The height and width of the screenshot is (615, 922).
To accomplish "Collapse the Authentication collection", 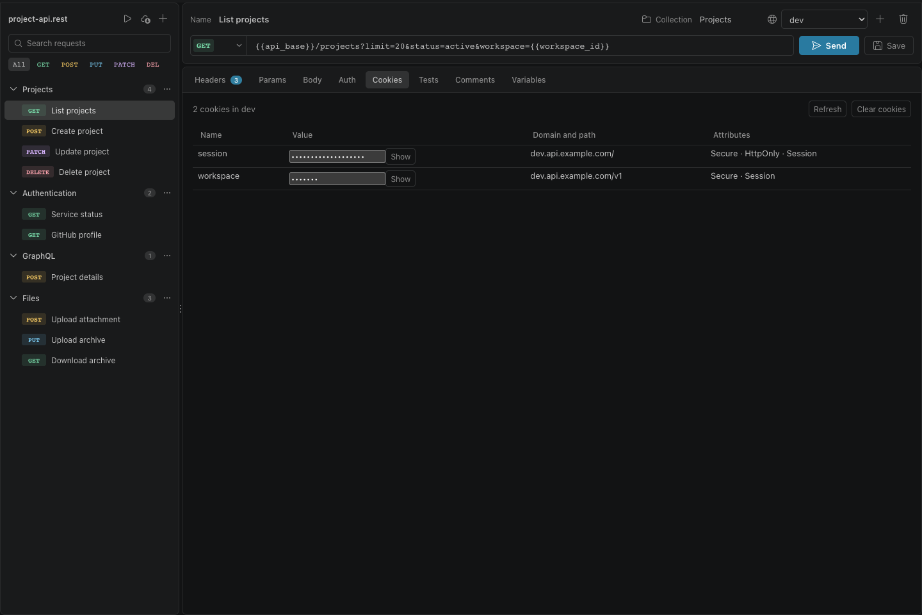I will (13, 193).
